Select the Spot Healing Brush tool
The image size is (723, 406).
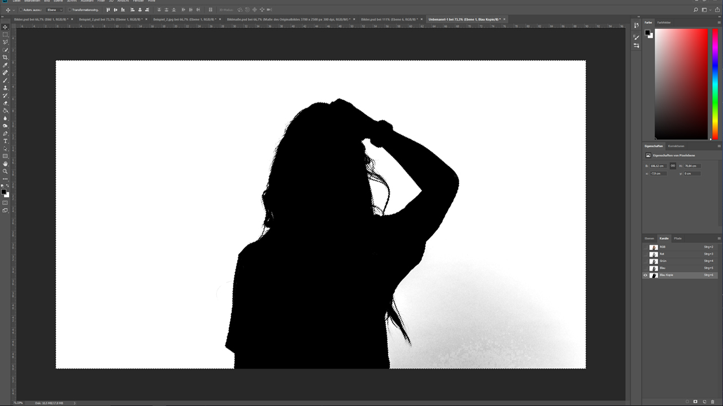[x=6, y=73]
